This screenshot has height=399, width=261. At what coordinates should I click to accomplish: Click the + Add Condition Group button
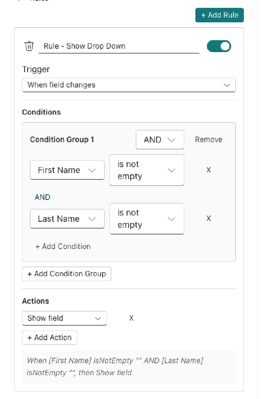(66, 274)
